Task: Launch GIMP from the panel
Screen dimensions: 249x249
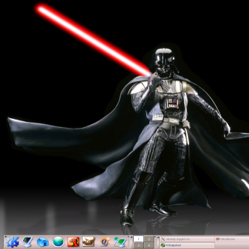Action: [89, 242]
